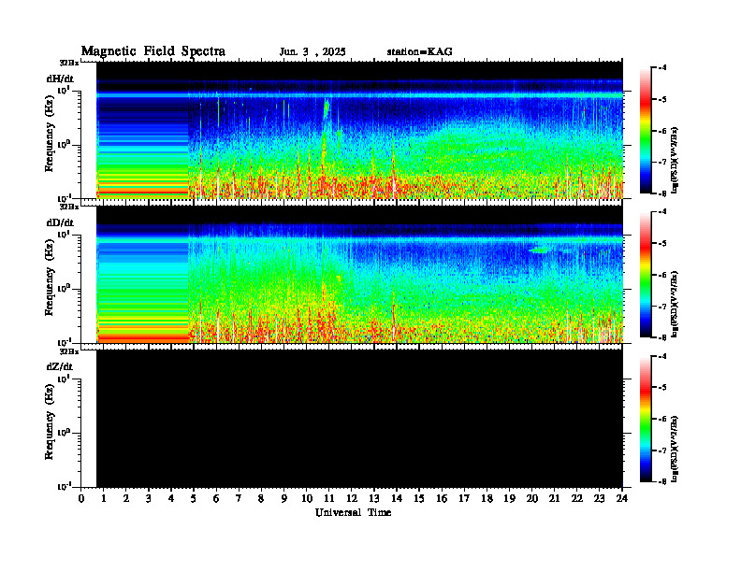Click hour 11 on the time axis

point(329,499)
